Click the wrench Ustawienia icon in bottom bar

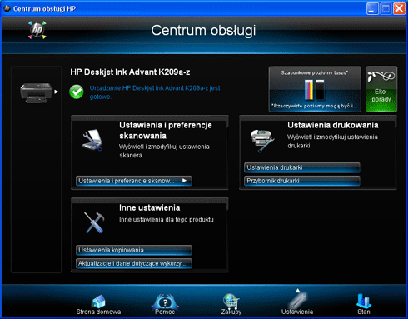click(x=298, y=301)
